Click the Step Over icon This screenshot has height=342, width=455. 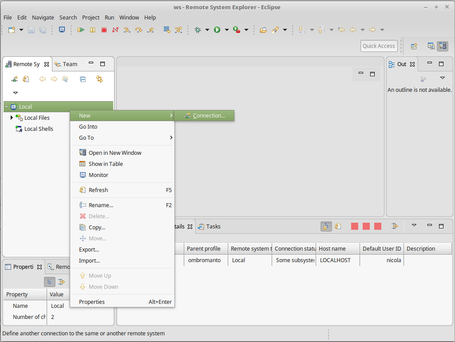138,30
